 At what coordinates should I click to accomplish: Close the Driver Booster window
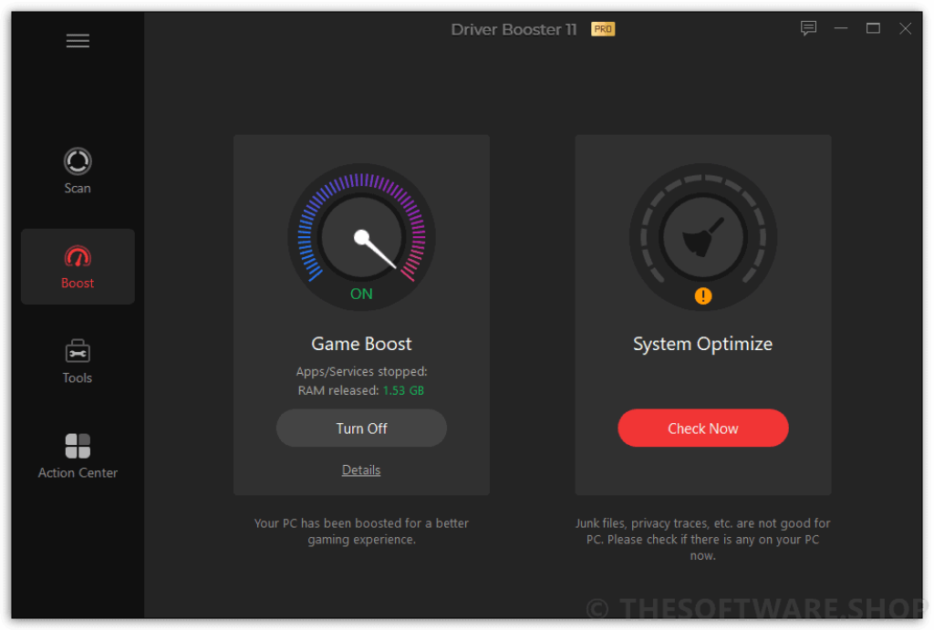tap(905, 28)
